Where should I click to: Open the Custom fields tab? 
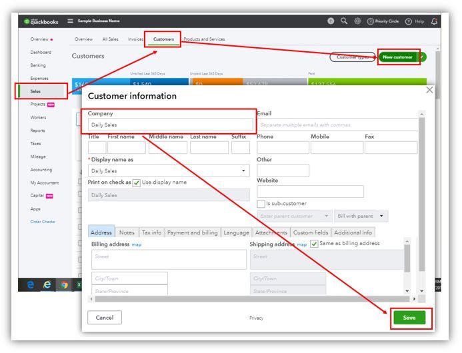pos(311,232)
